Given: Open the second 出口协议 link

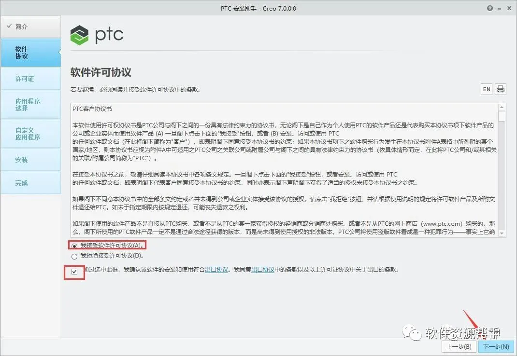Looking at the screenshot, I should [x=263, y=269].
